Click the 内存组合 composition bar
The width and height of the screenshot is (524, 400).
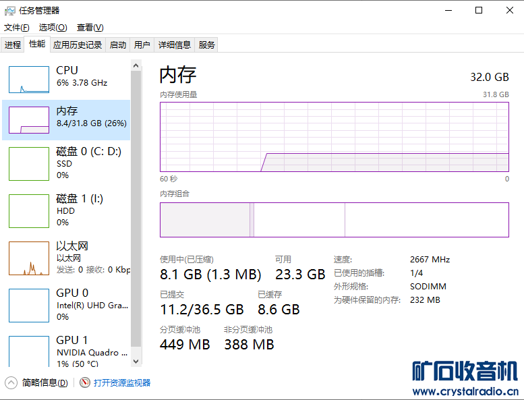click(x=334, y=220)
